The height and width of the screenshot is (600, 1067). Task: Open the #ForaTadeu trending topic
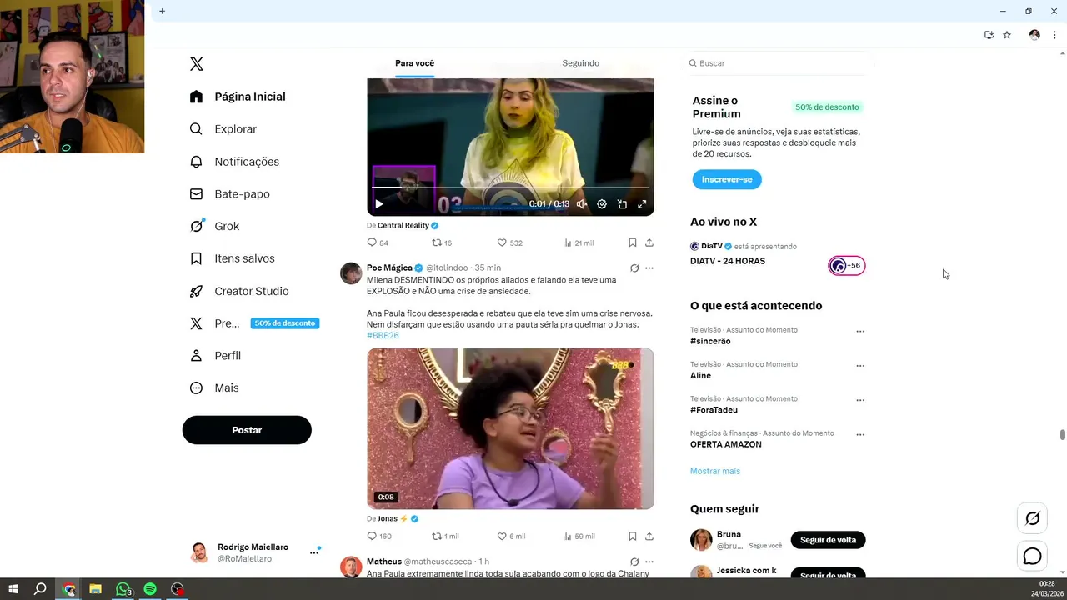[x=714, y=410]
